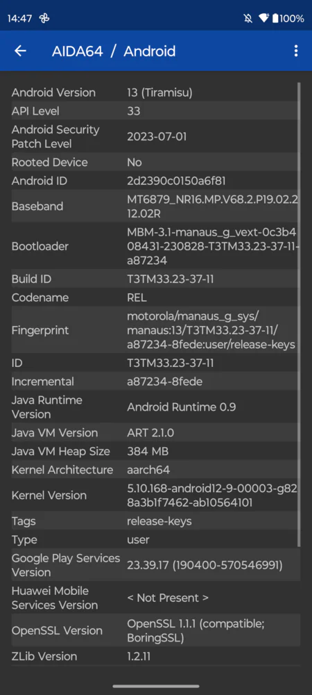This screenshot has height=695, width=312.
Task: Tap the muted notifications bell icon
Action: point(248,19)
